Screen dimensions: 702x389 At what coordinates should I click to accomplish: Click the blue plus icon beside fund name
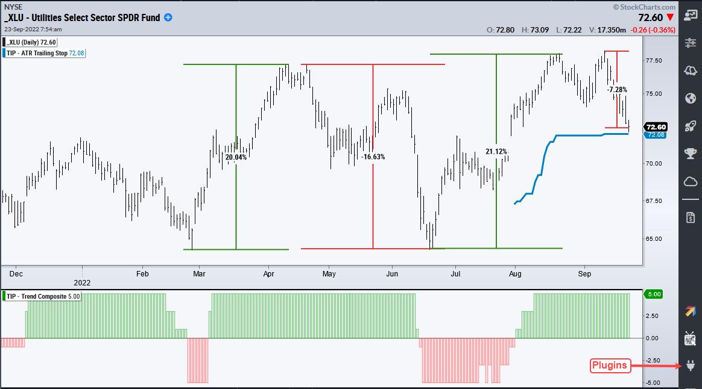point(168,17)
